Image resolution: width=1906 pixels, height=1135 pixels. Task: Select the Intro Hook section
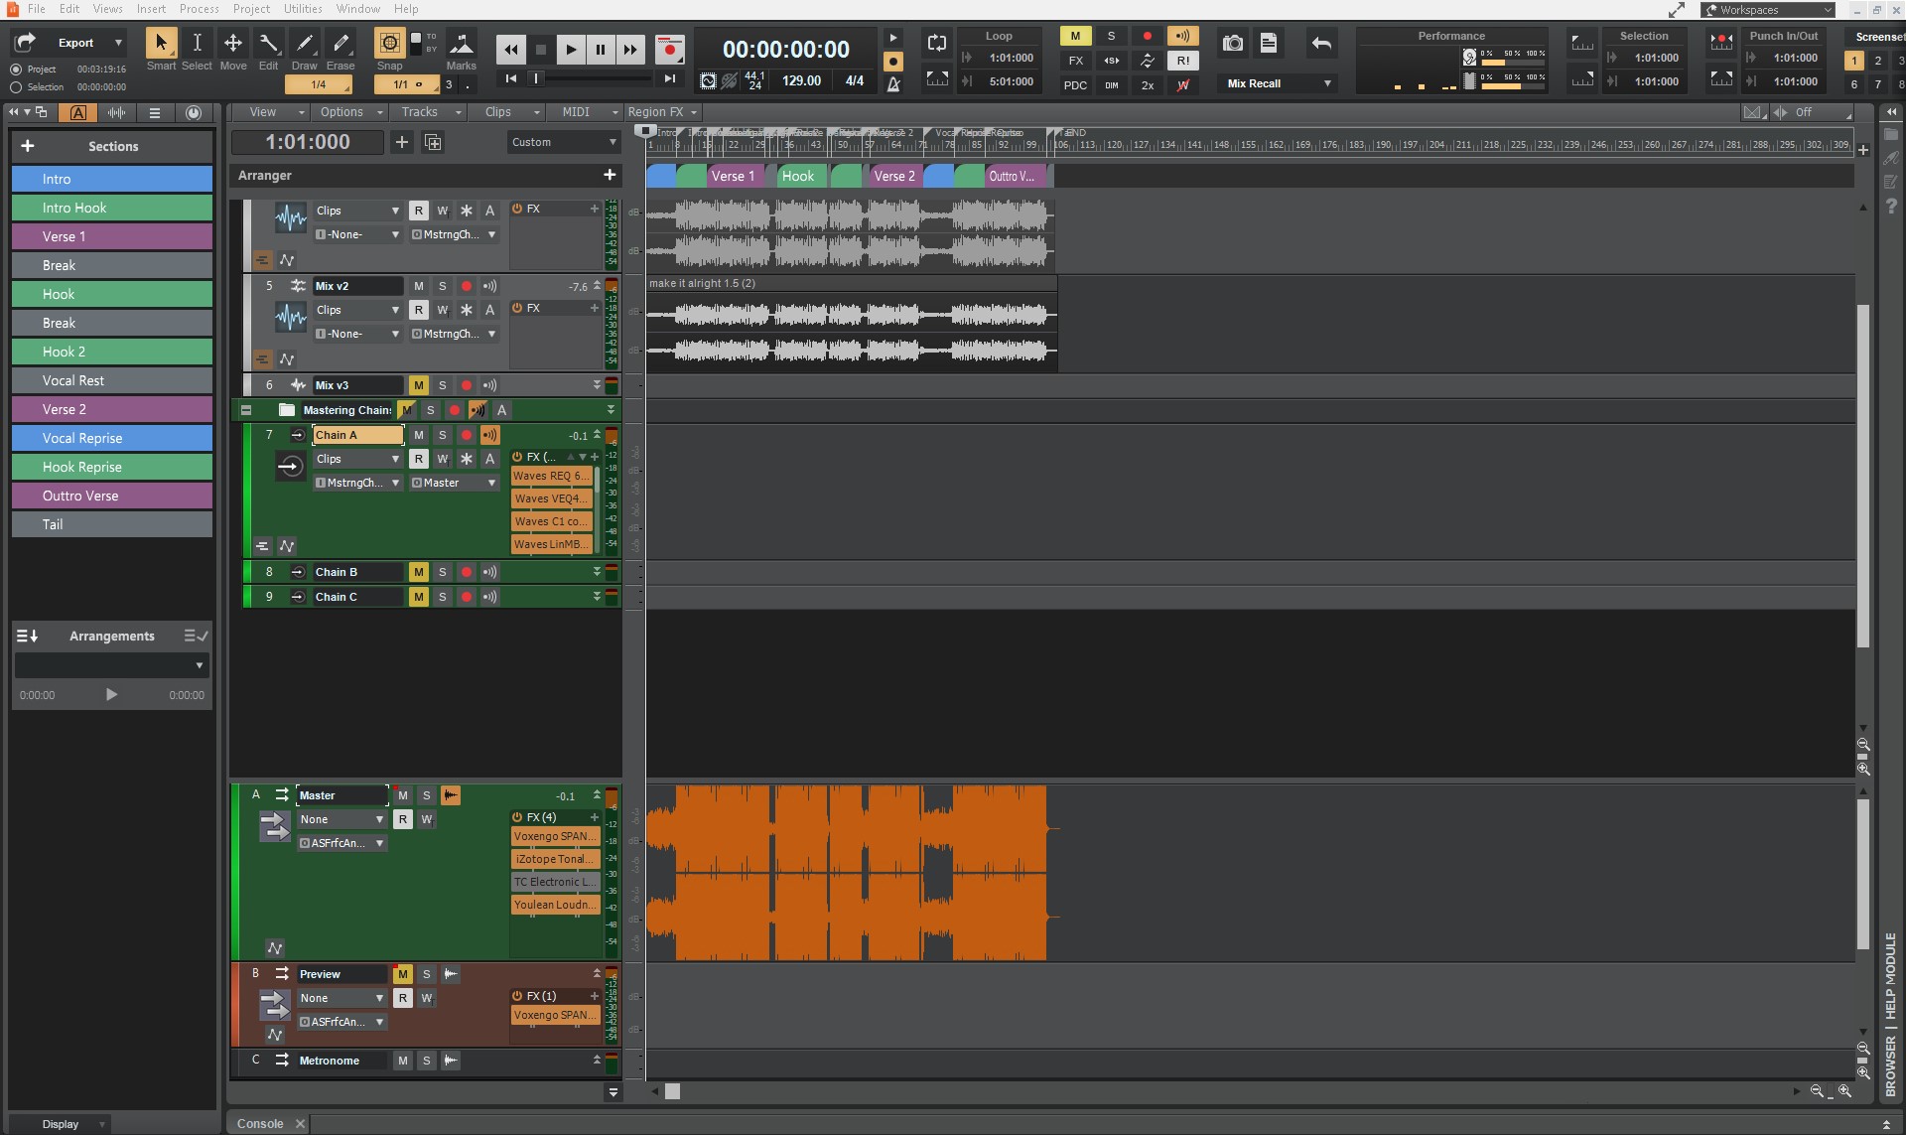(x=112, y=208)
